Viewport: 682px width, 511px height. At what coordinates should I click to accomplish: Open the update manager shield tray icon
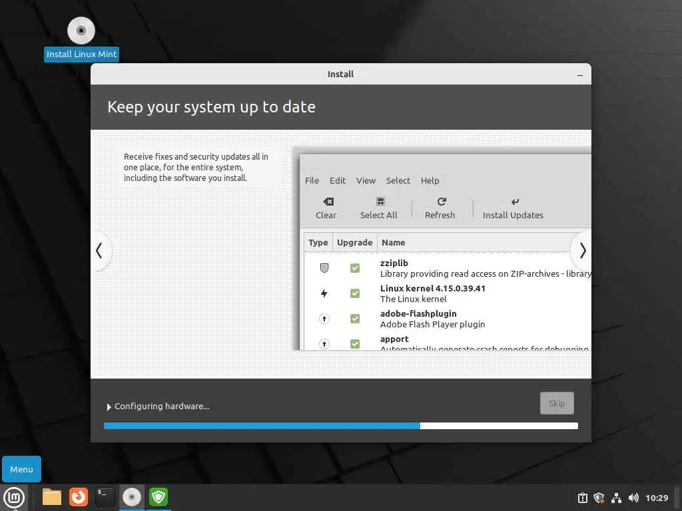tap(599, 498)
